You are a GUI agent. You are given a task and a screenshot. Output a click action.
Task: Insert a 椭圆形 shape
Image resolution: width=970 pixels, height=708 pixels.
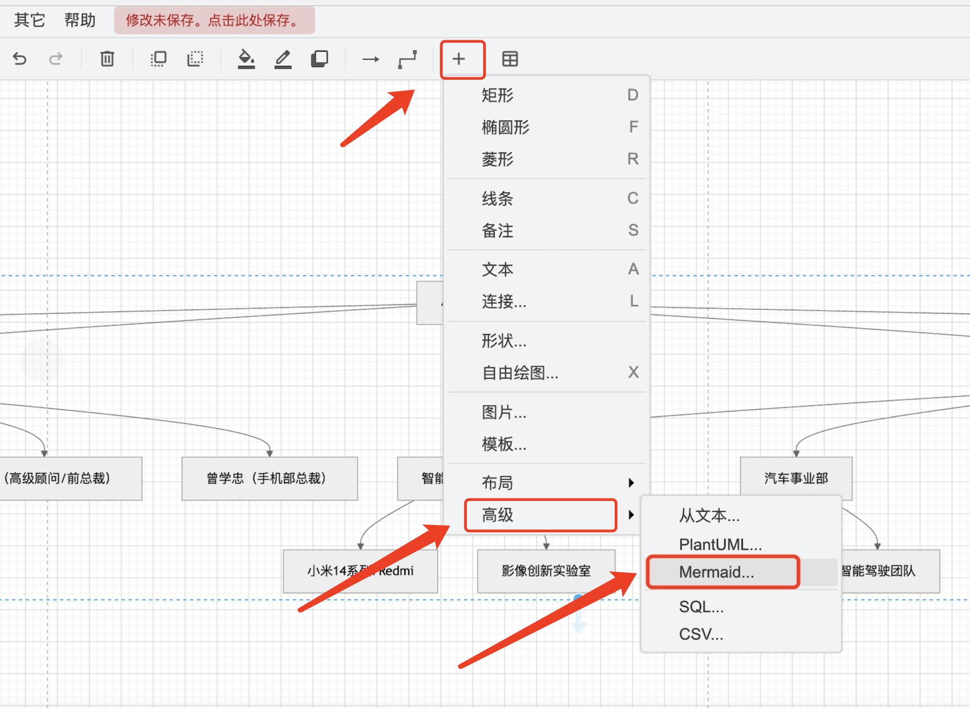coord(546,127)
